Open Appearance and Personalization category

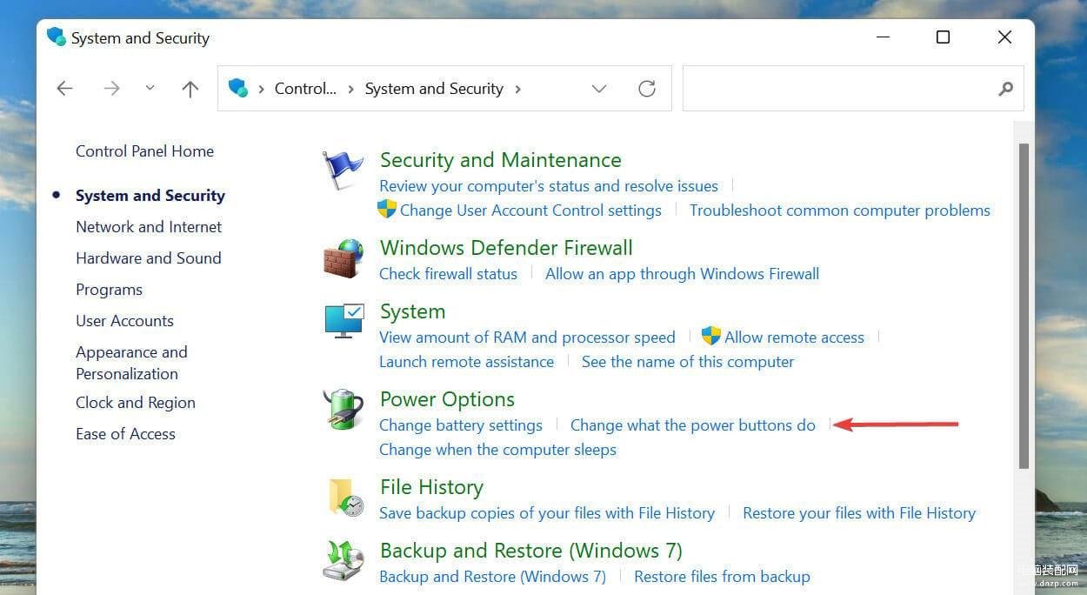point(131,363)
